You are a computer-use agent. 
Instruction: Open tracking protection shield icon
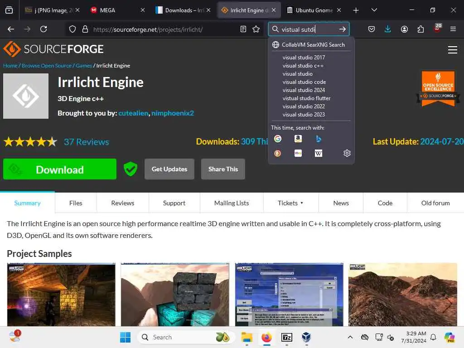pos(72,29)
